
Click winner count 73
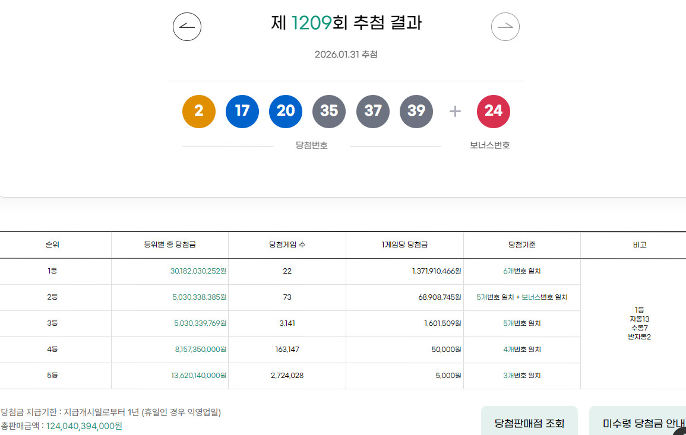point(287,297)
